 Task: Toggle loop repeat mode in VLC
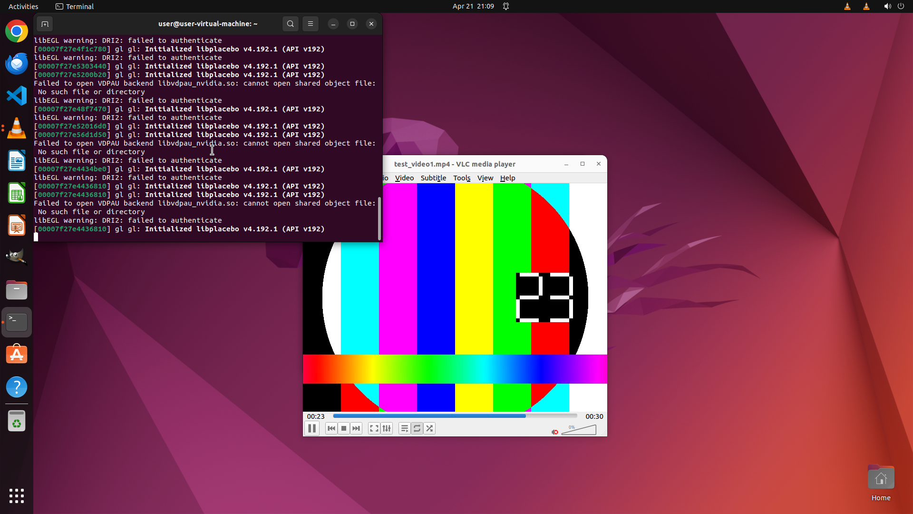pyautogui.click(x=417, y=428)
